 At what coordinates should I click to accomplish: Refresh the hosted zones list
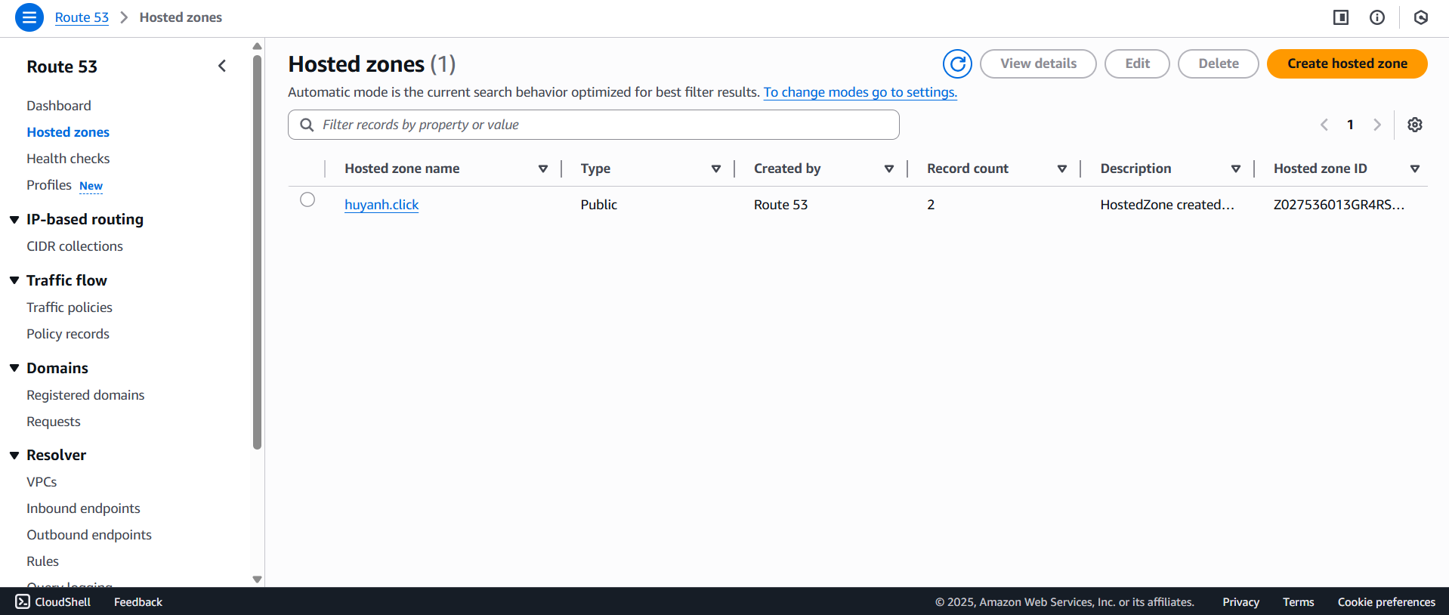click(x=957, y=63)
